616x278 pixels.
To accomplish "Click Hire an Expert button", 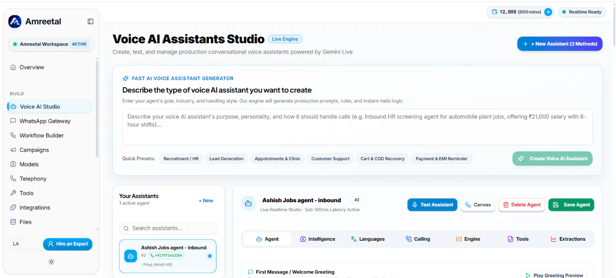I will [x=68, y=244].
